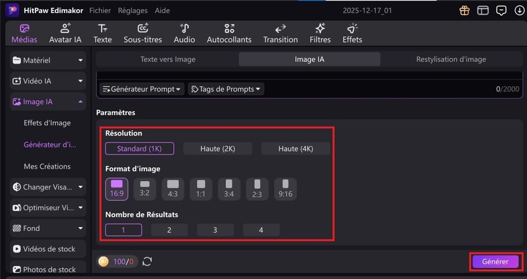This screenshot has height=279, width=527.
Task: Open the Effets toolbar section
Action: point(352,34)
